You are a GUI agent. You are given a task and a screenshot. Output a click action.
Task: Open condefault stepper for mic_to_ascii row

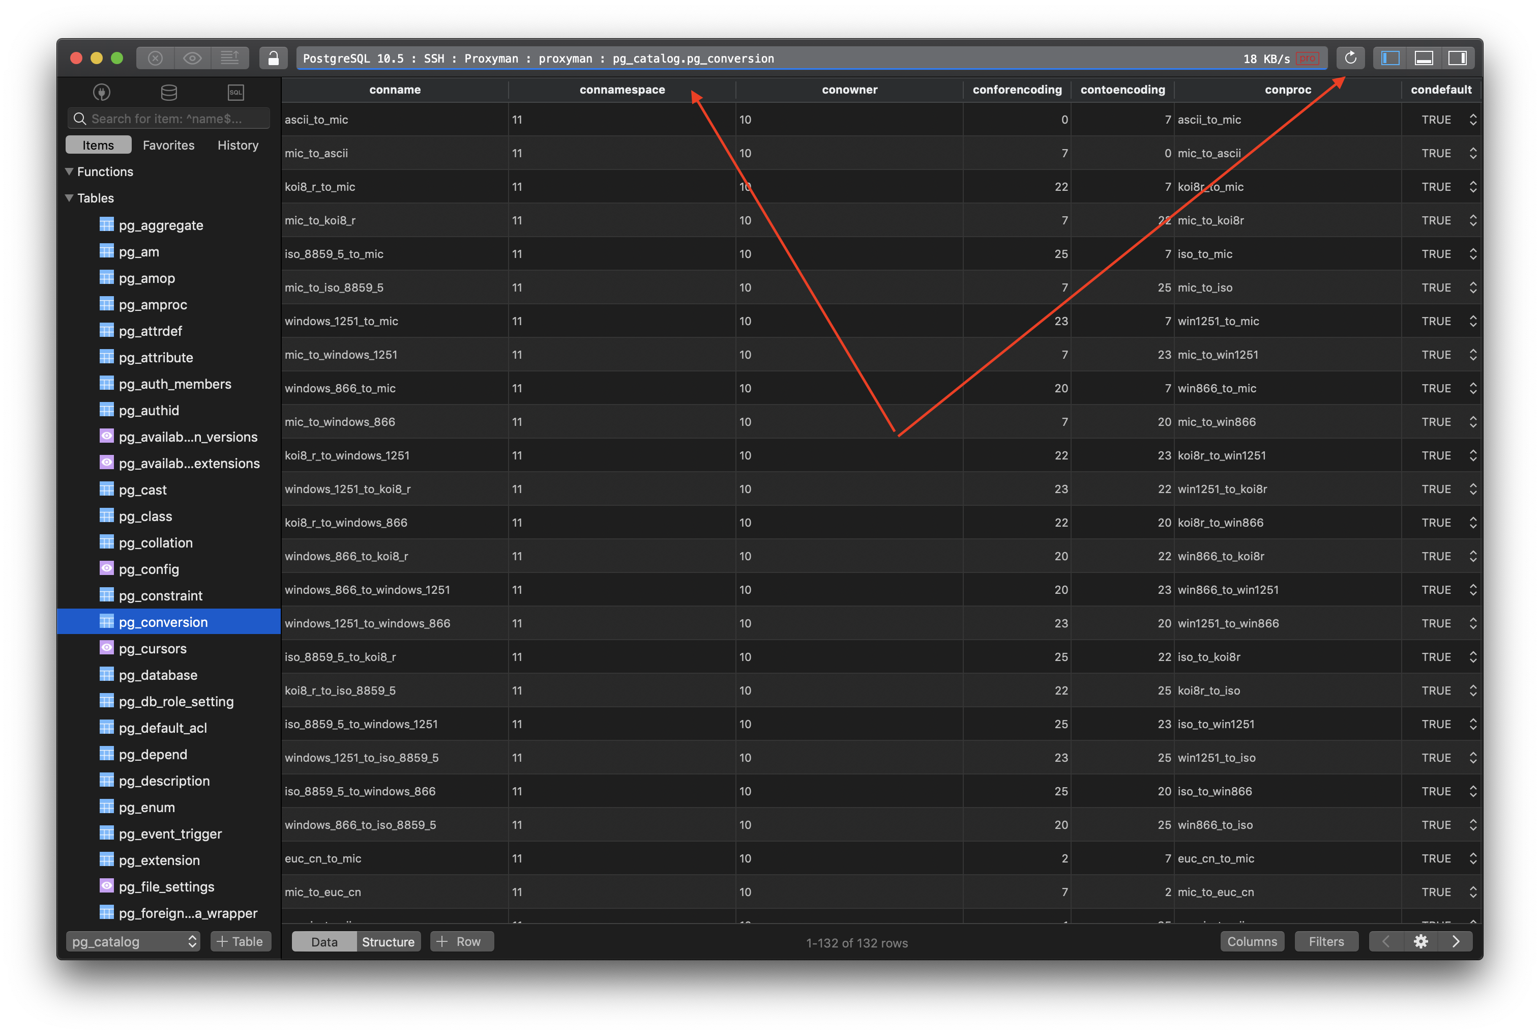1473,153
